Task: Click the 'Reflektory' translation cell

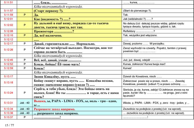Action: click(158, 31)
